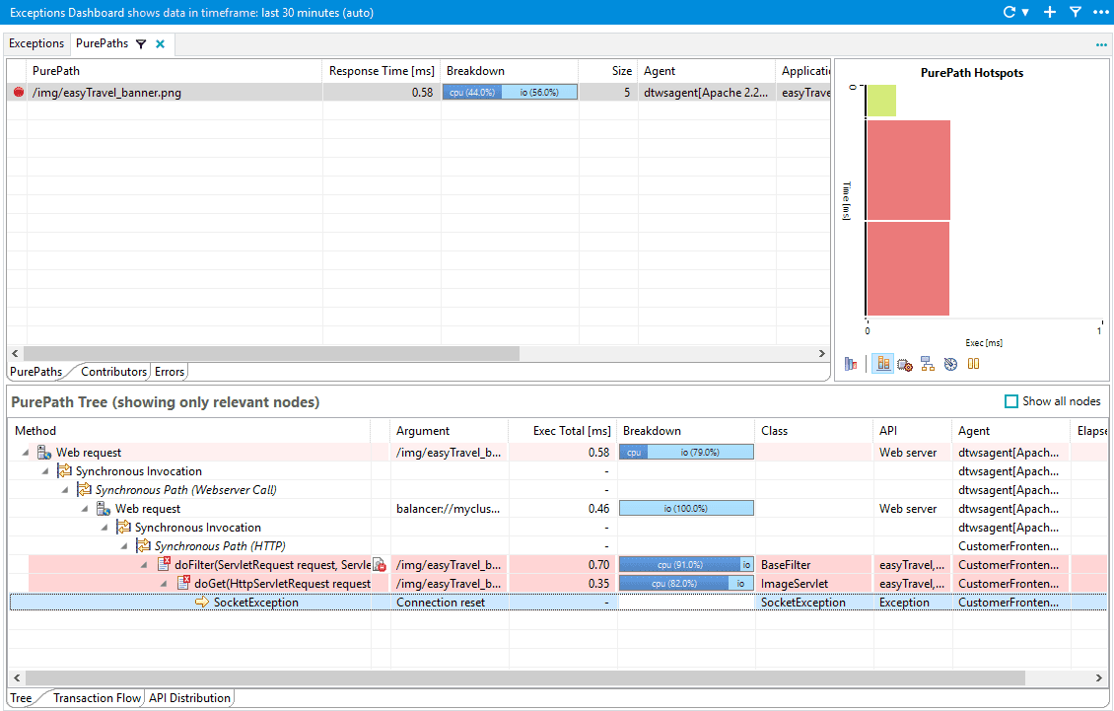Click the top Web request server icon
Image resolution: width=1114 pixels, height=711 pixels.
pyautogui.click(x=44, y=453)
